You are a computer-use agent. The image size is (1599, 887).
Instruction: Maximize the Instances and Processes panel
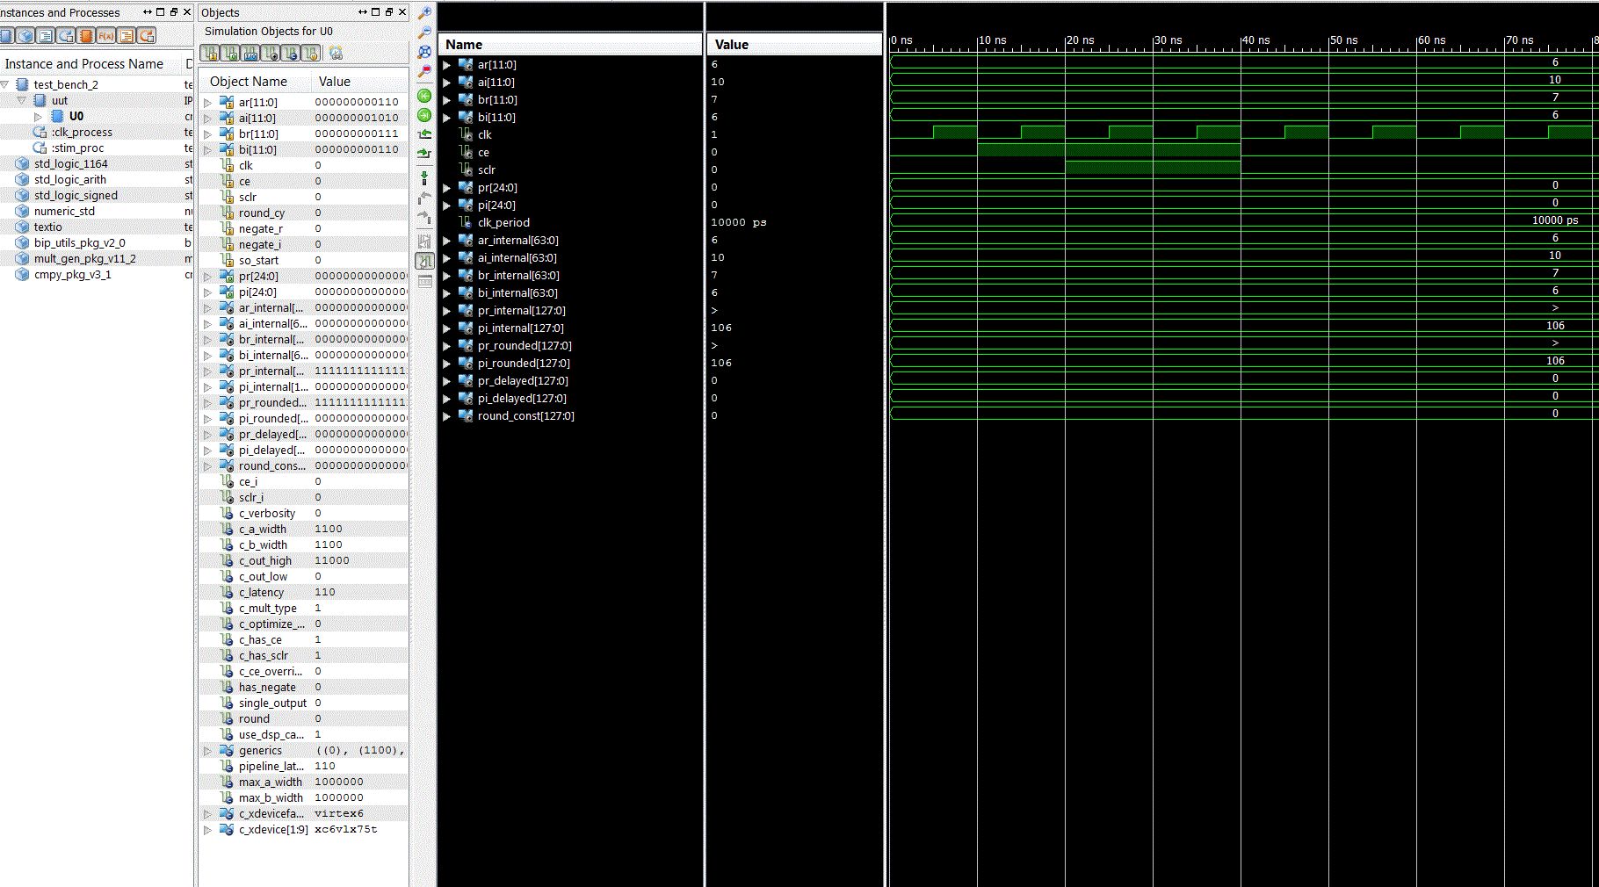161,12
